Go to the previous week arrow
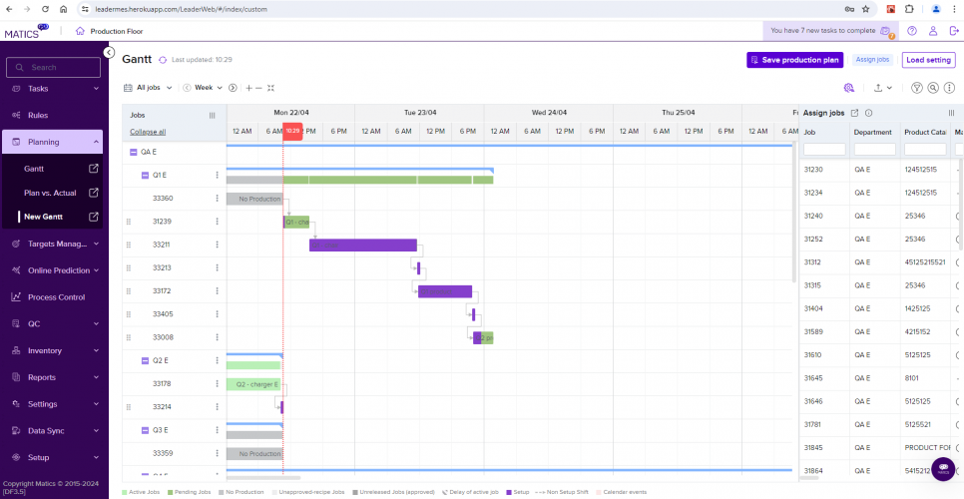The height and width of the screenshot is (499, 964). click(x=187, y=88)
